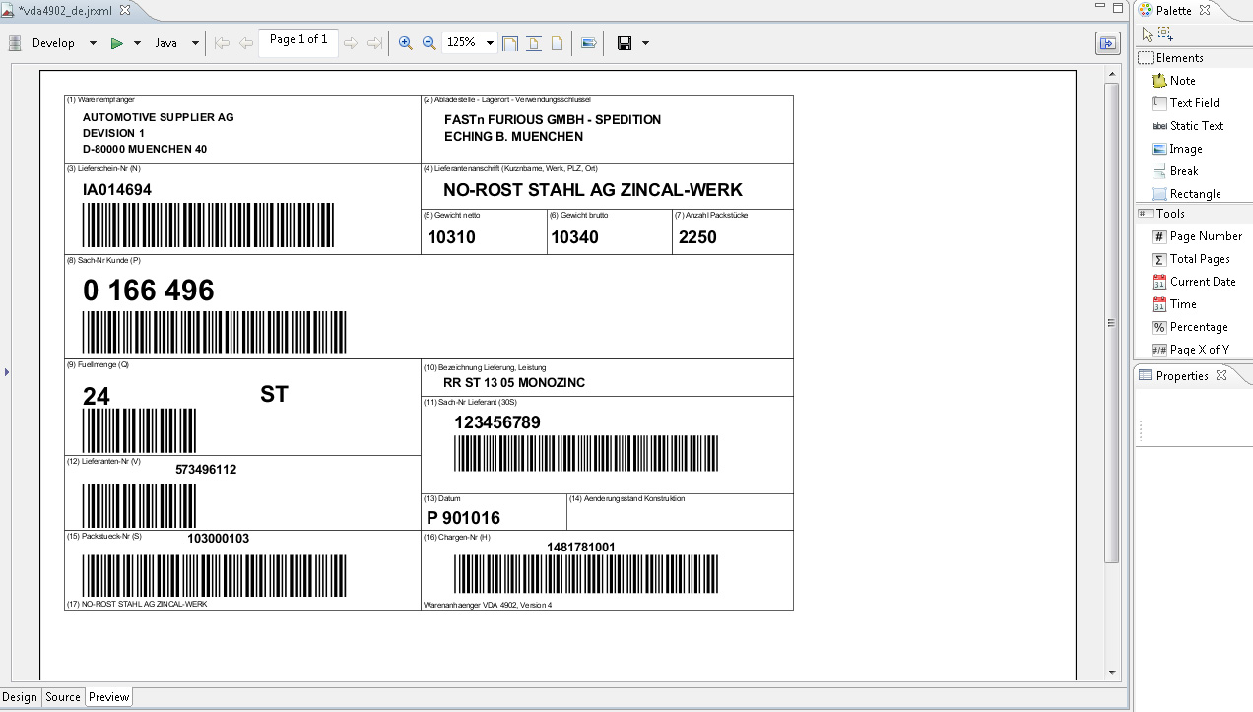Choose the Page Number tool
Screen dimensions: 1253x712
(1205, 236)
